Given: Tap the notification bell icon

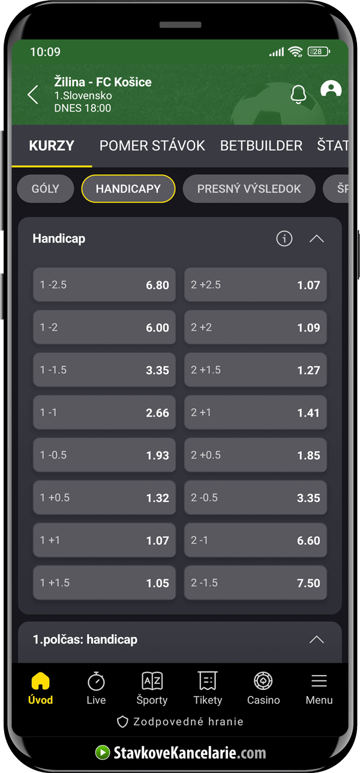Looking at the screenshot, I should pyautogui.click(x=298, y=94).
